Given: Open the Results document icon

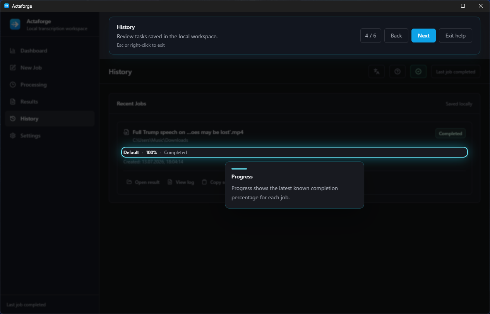Looking at the screenshot, I should (x=13, y=102).
